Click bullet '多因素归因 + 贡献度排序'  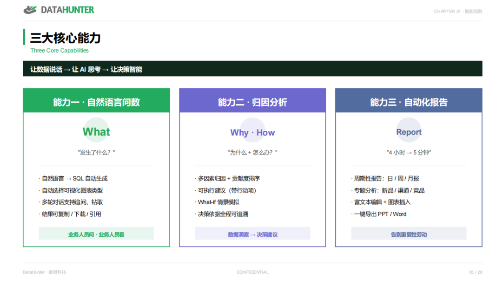tap(227, 179)
